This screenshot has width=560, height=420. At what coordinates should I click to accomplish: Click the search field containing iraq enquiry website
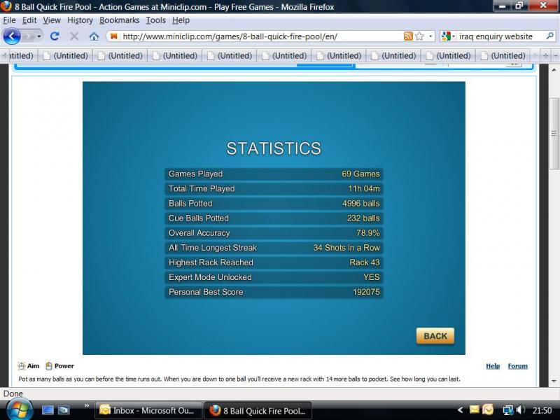pos(497,36)
